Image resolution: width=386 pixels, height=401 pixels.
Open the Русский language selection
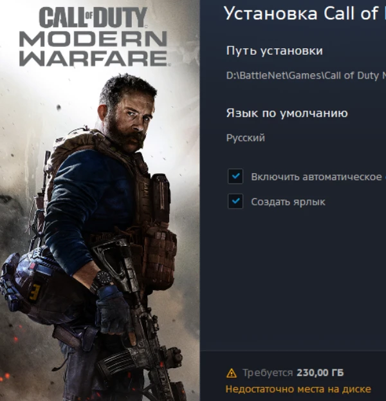(x=245, y=138)
